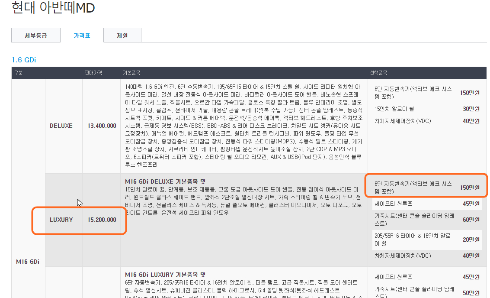The image size is (490, 298).
Task: Click the 45만원 price in the LUXURY row
Action: click(x=471, y=204)
